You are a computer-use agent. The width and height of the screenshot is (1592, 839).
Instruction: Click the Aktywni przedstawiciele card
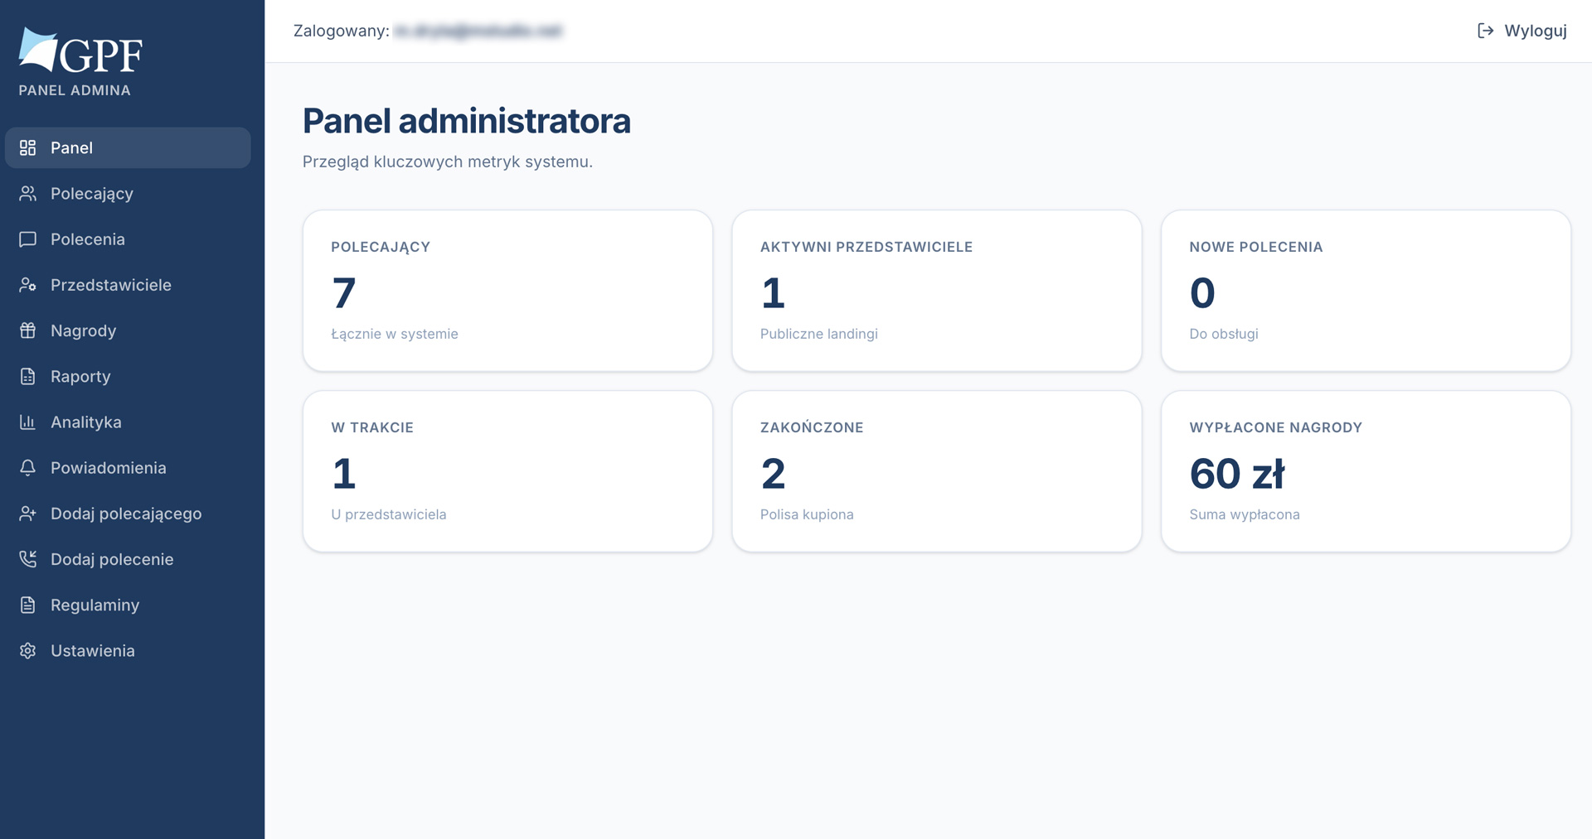click(937, 291)
